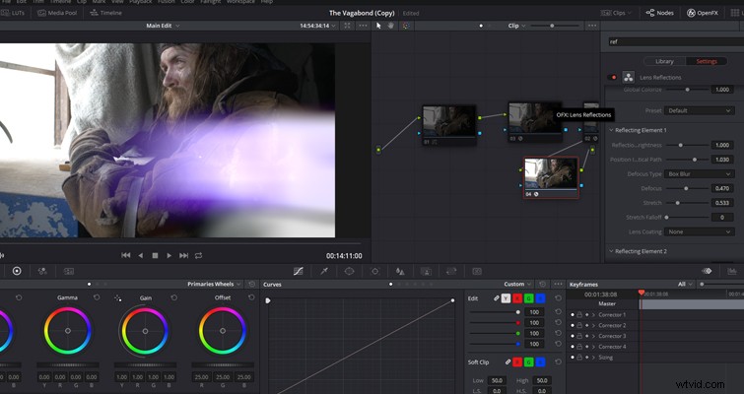The height and width of the screenshot is (394, 744).
Task: Open the Sizing palette icon
Action: pyautogui.click(x=451, y=271)
